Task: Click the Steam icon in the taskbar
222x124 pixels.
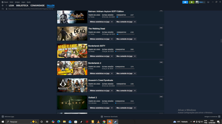Action: (x=115, y=122)
